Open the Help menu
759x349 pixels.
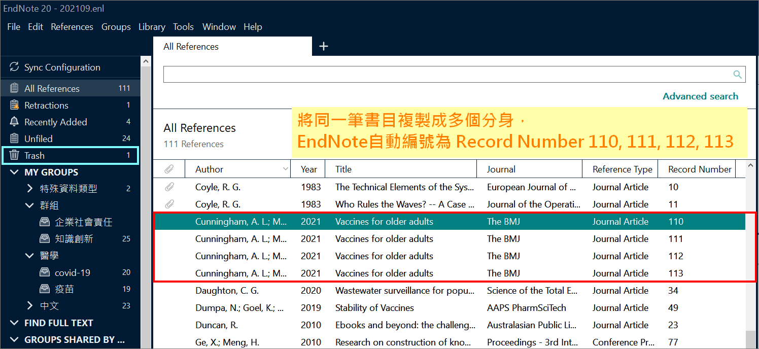click(253, 27)
